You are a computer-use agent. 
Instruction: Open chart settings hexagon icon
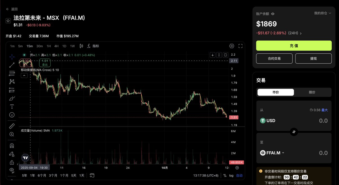[232, 46]
